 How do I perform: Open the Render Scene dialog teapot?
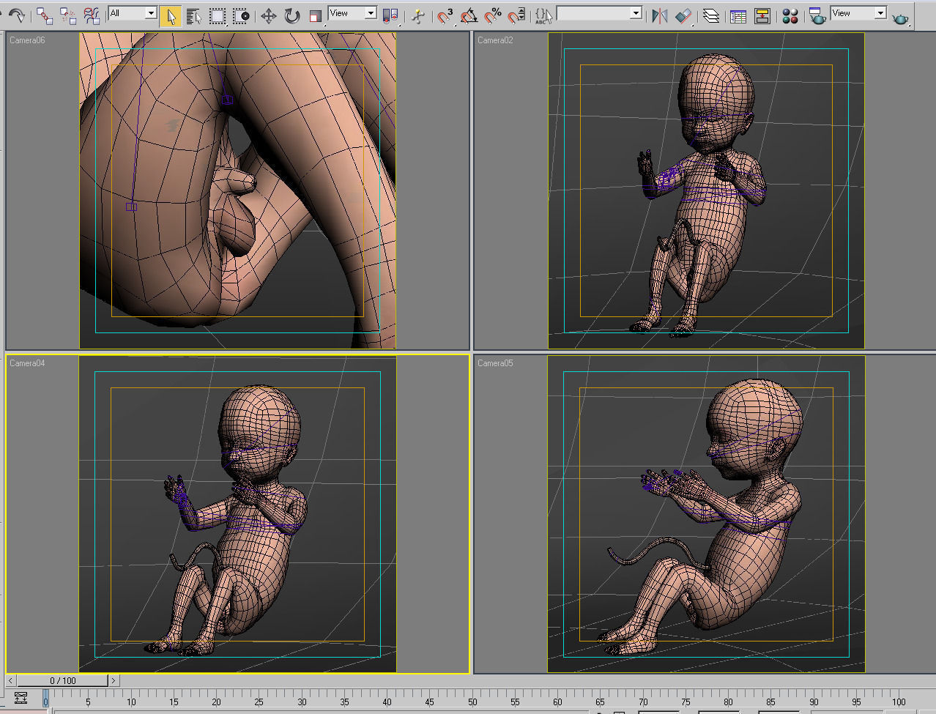point(817,15)
